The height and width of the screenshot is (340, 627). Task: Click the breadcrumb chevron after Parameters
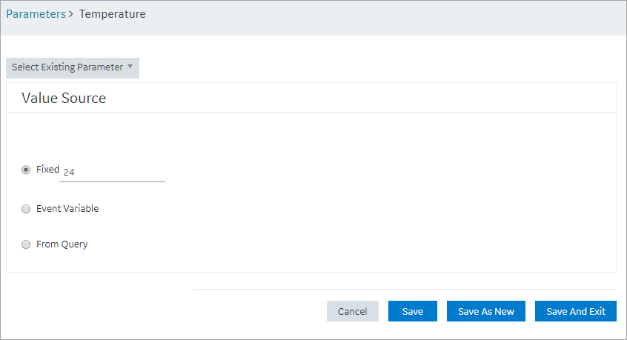point(70,14)
